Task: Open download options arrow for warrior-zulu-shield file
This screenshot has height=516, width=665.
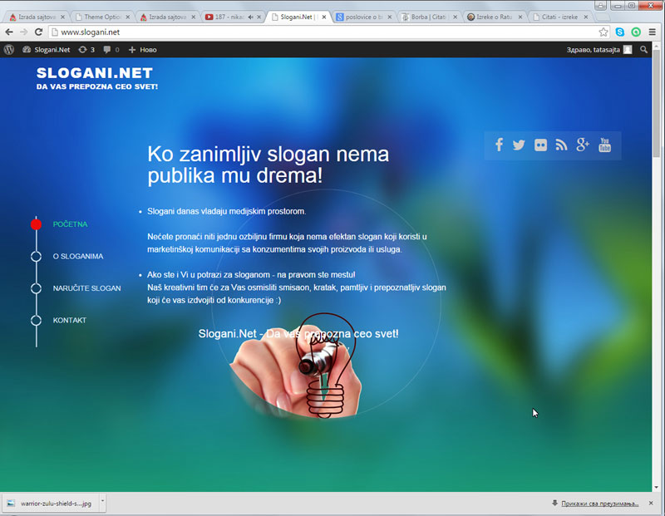Action: pos(102,503)
